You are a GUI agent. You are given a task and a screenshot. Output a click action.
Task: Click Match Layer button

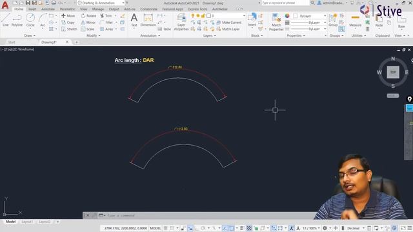[x=228, y=29]
